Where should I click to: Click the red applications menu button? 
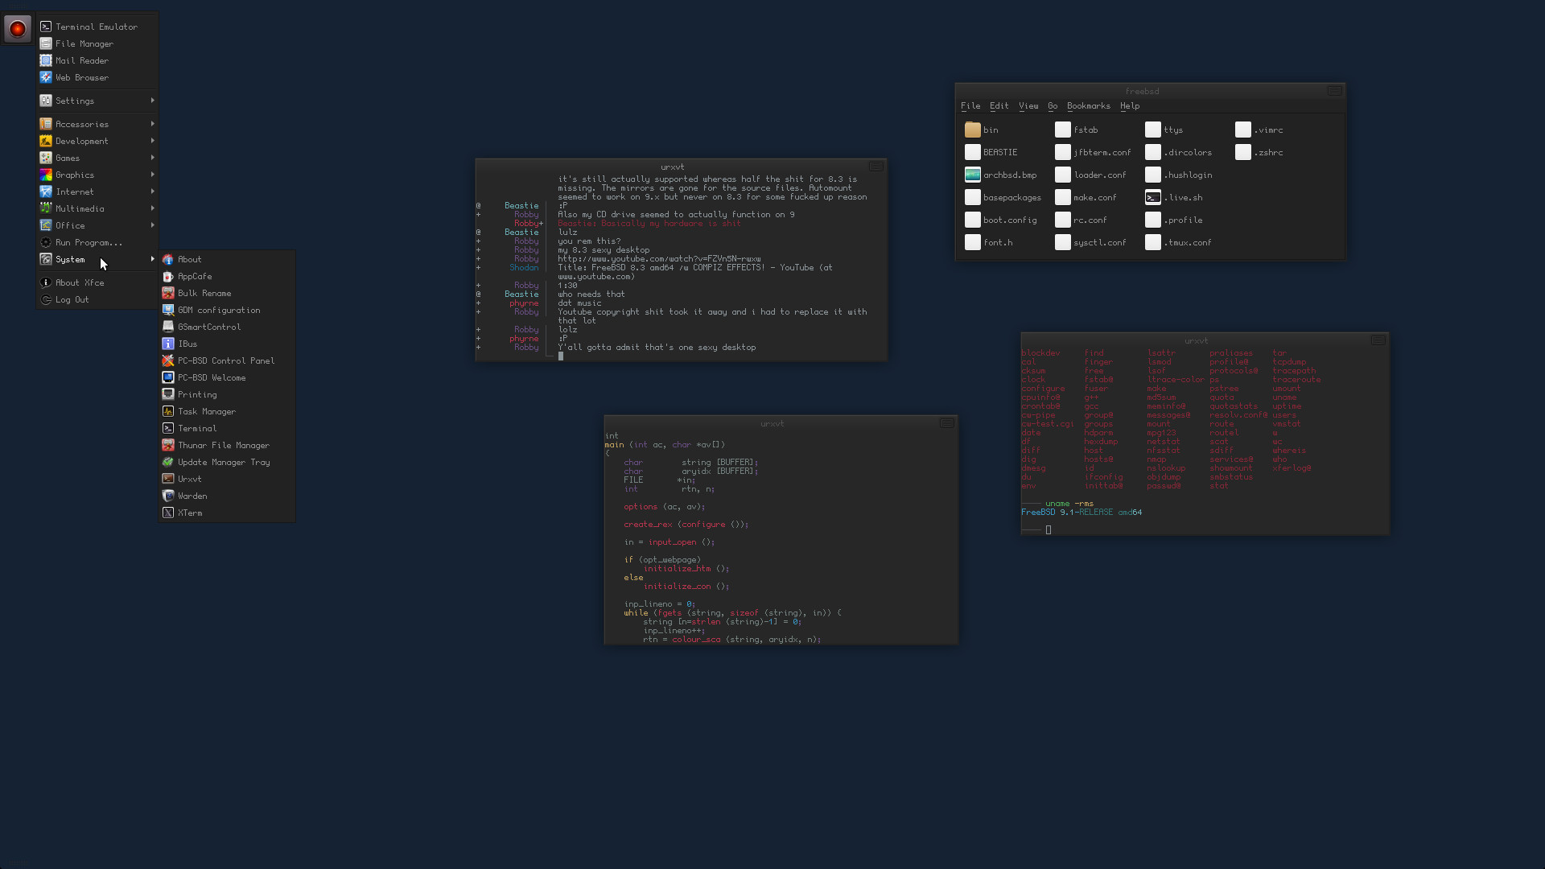(18, 28)
